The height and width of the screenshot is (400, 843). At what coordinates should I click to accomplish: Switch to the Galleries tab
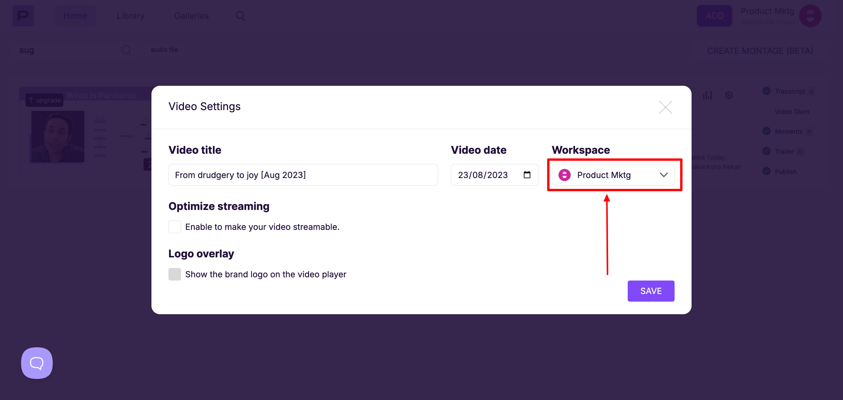[x=192, y=15]
